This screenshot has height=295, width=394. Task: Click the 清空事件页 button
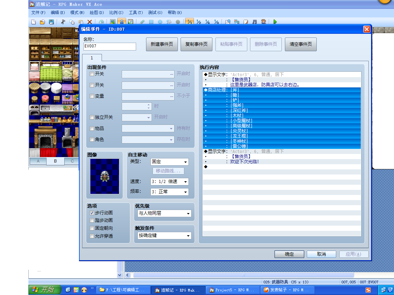(x=301, y=44)
